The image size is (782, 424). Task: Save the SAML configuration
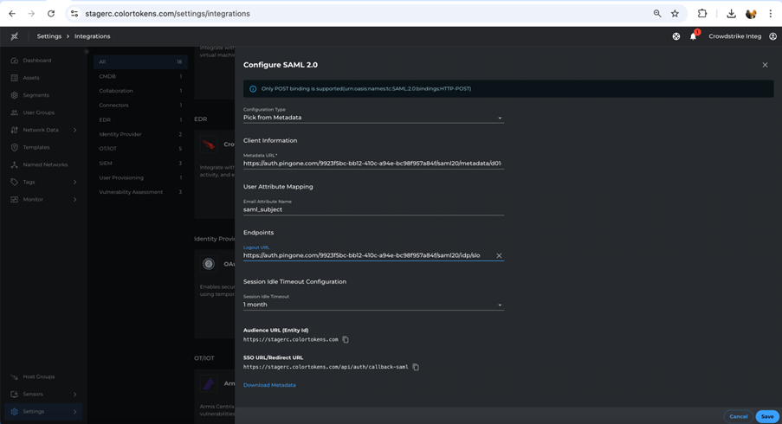click(x=766, y=416)
